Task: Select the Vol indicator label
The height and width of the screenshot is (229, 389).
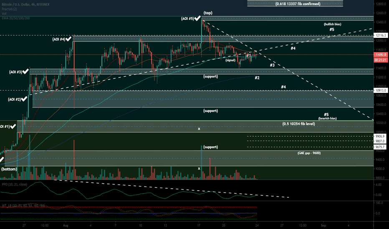Action: click(x=4, y=14)
